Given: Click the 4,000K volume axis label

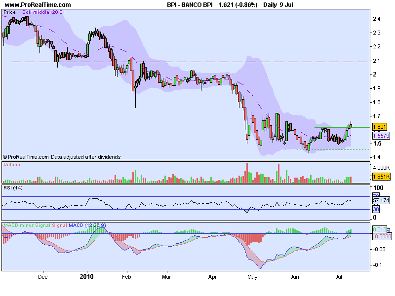Looking at the screenshot, I should [x=381, y=168].
